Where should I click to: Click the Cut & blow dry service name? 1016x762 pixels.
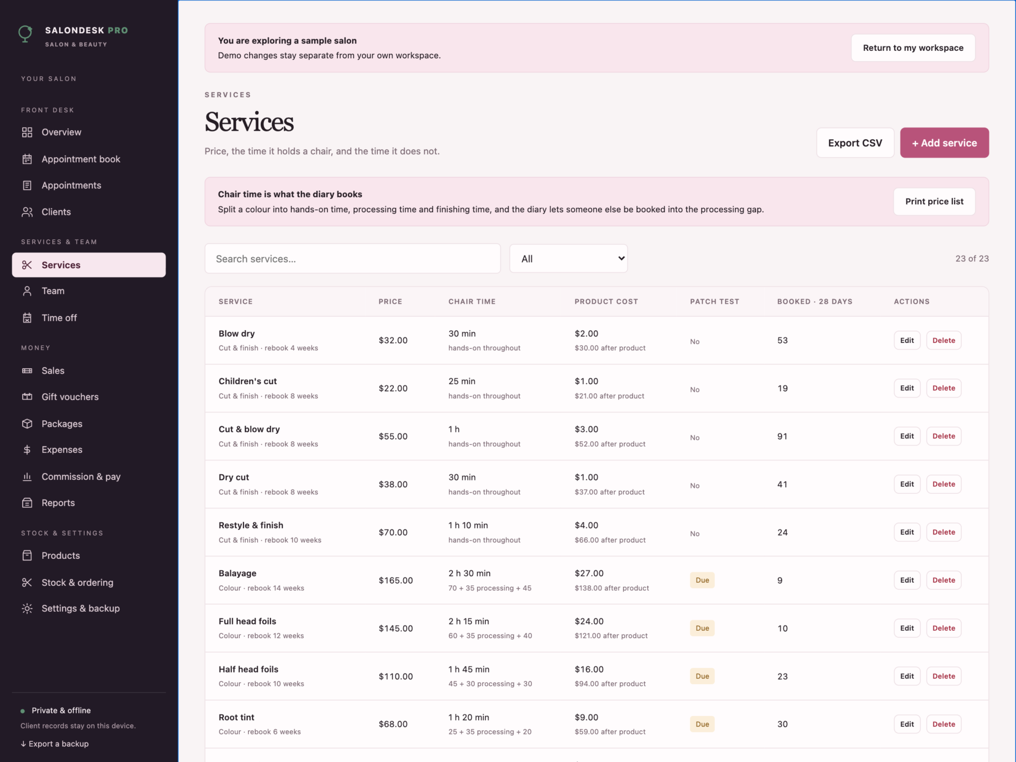249,429
